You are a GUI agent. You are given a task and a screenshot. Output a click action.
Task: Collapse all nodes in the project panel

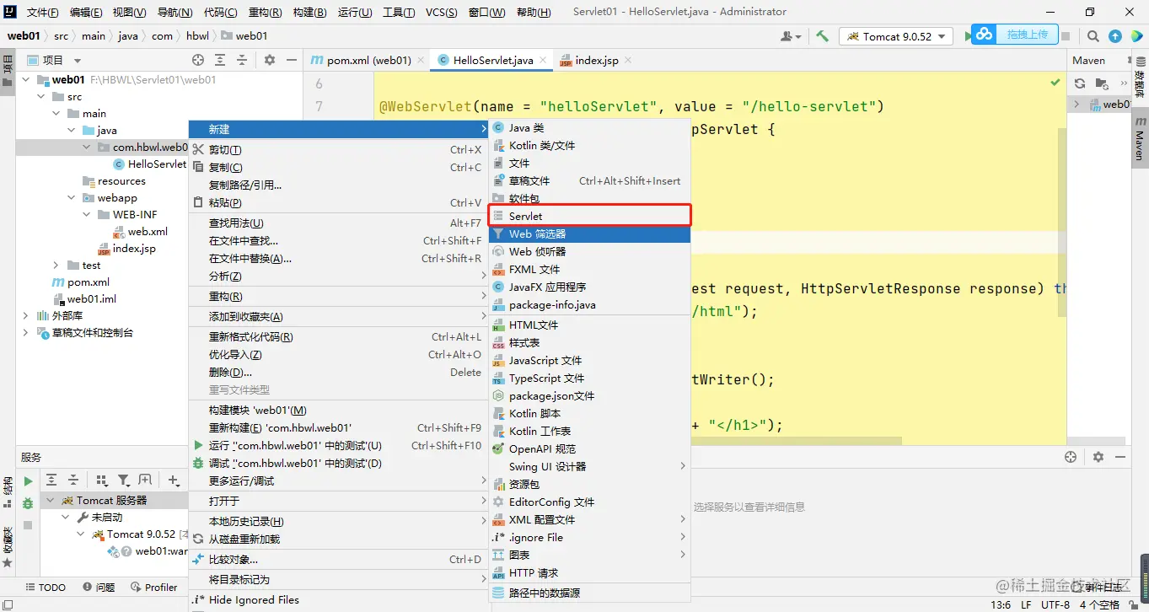pos(242,60)
